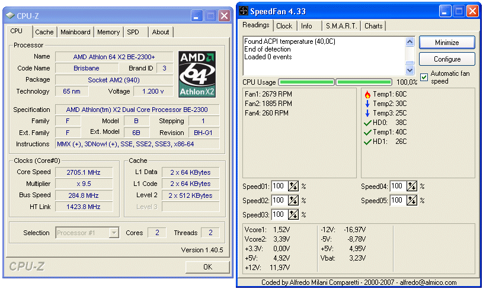Click the Speed03 value field

tap(279, 214)
